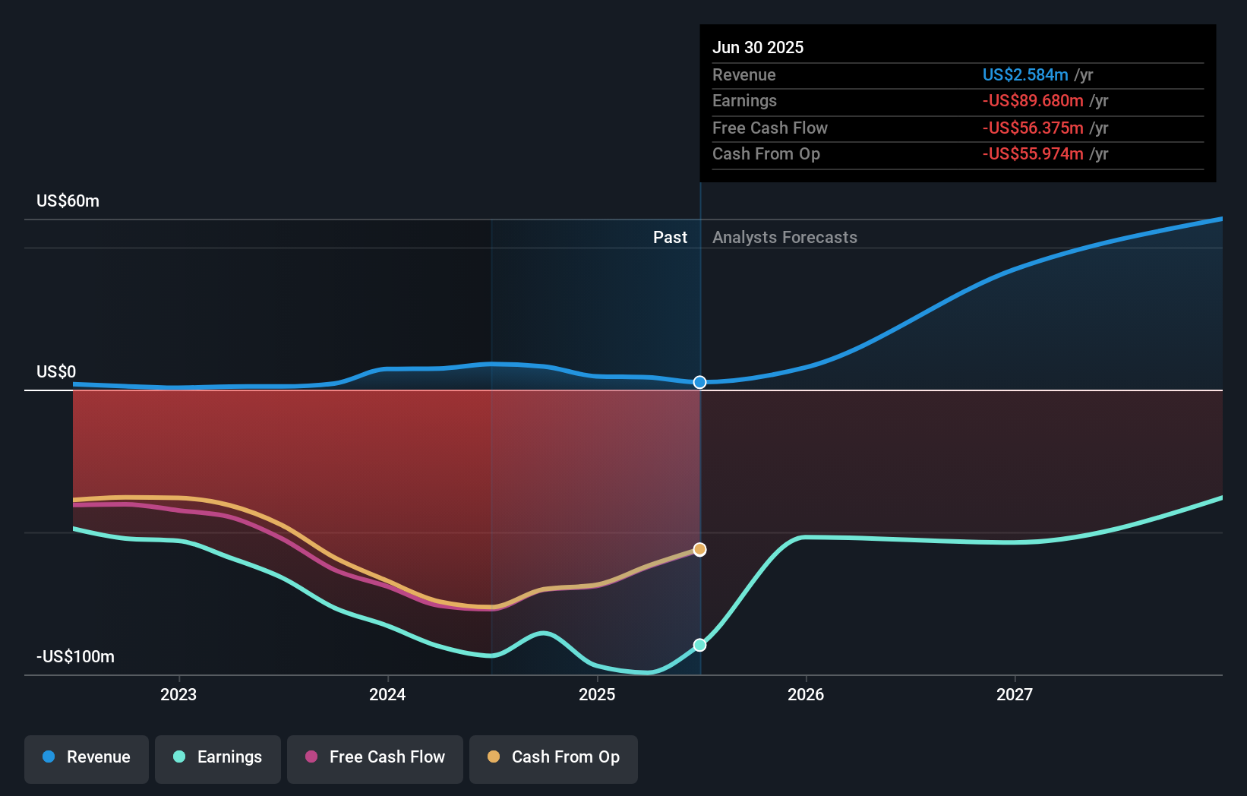
Task: Click the 2027 x-axis label
Action: point(1015,694)
